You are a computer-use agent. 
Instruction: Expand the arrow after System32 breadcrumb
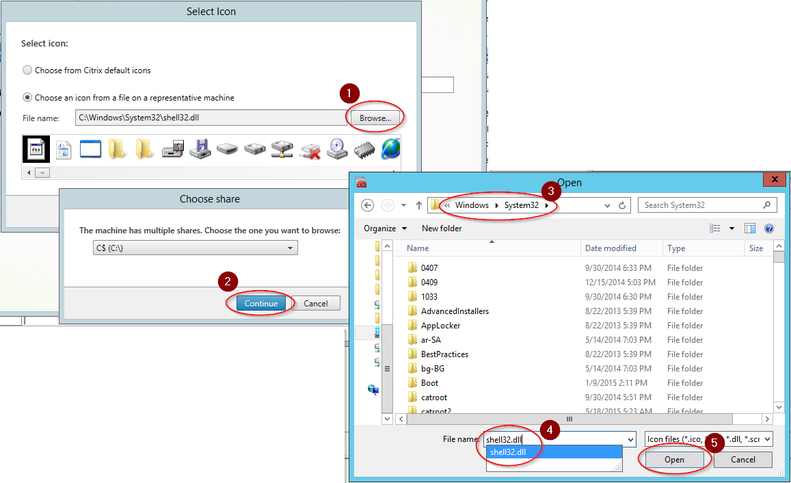tap(547, 205)
